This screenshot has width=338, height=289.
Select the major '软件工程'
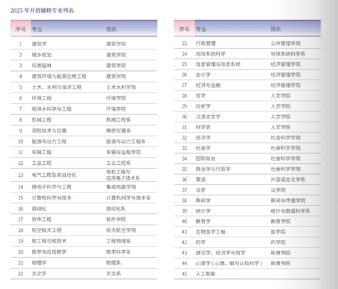pyautogui.click(x=42, y=219)
